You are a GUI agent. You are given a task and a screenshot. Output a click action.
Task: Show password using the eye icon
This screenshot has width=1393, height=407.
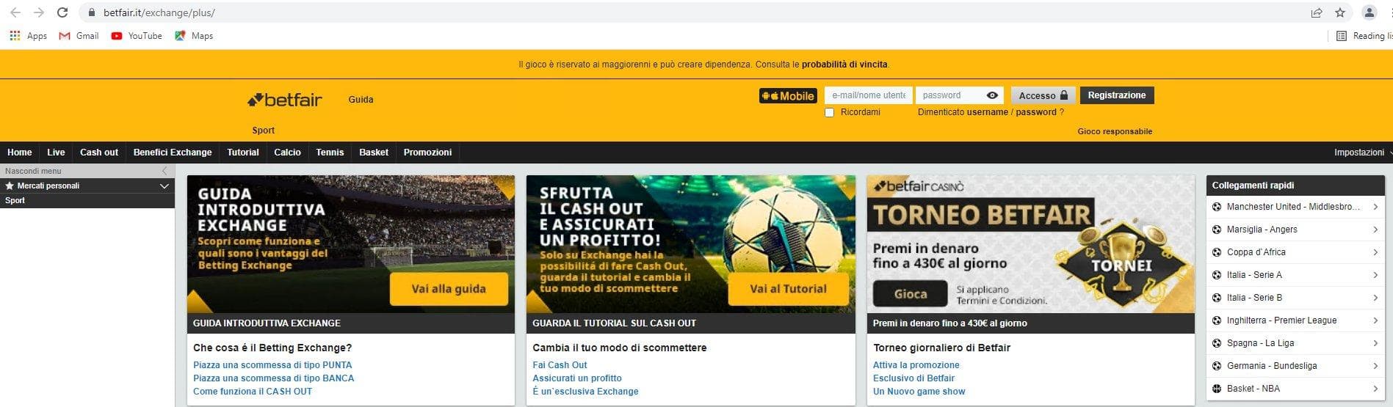coord(992,95)
